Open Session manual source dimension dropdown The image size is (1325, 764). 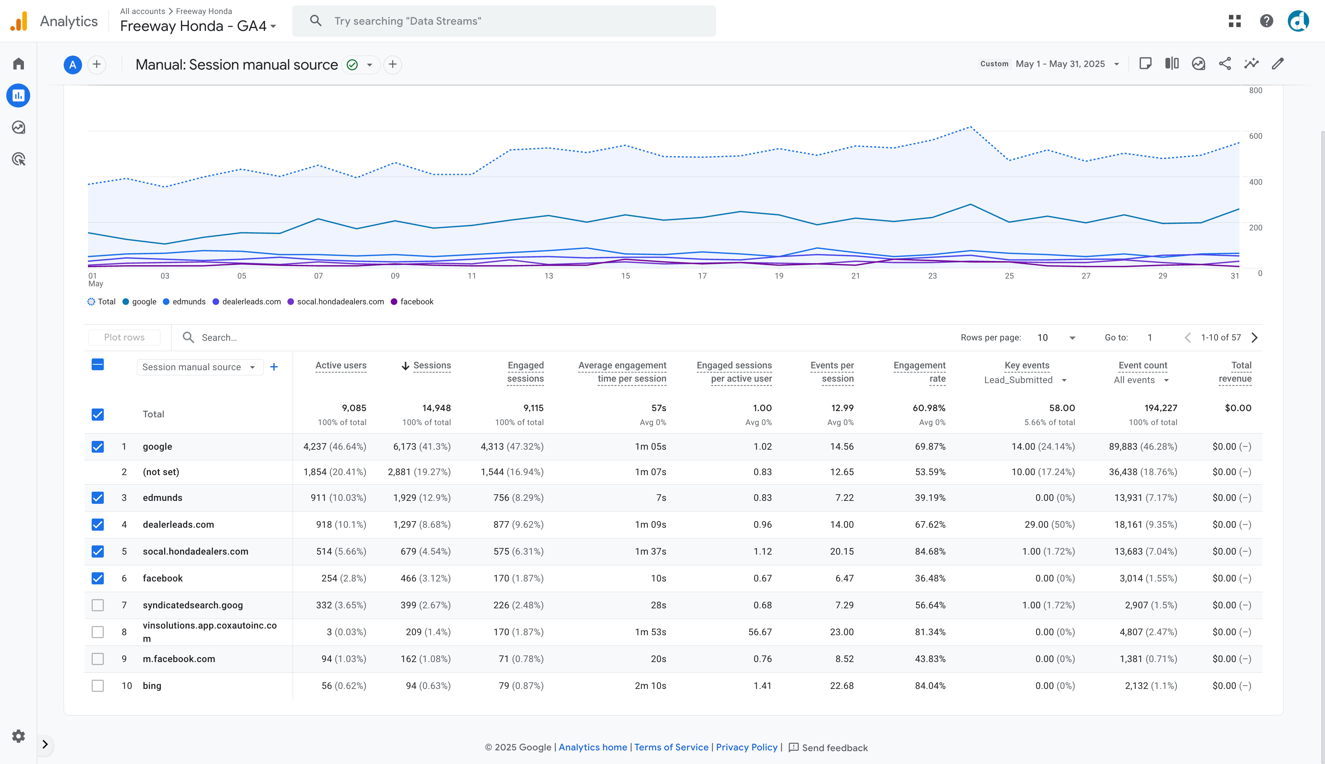click(x=200, y=367)
